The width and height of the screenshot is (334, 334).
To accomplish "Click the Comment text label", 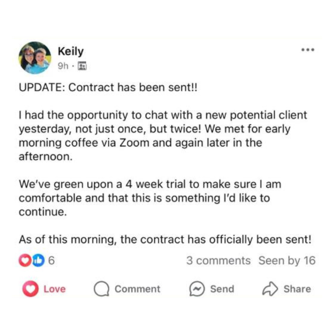I will pyautogui.click(x=137, y=289).
